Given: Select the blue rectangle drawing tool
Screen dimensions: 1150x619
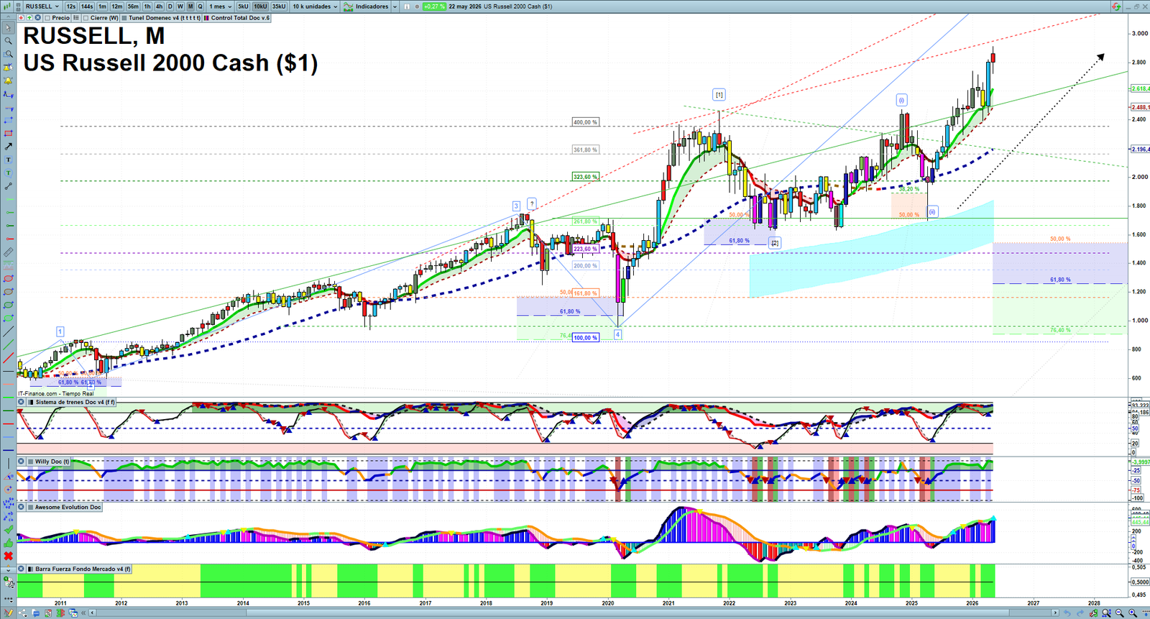Looking at the screenshot, I should coord(9,120).
